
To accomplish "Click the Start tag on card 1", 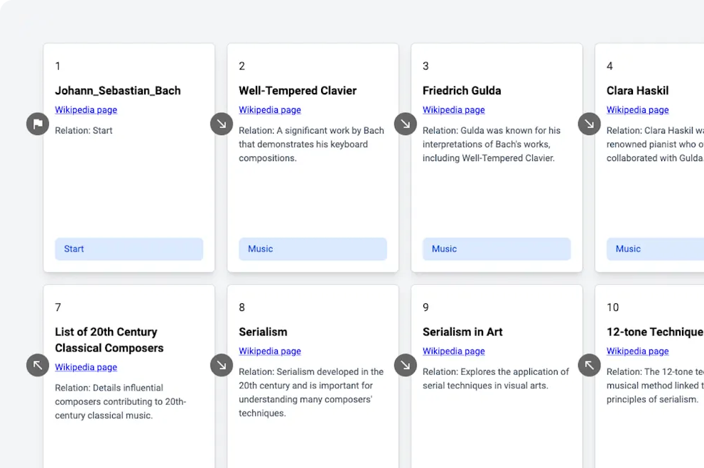I will pyautogui.click(x=129, y=249).
